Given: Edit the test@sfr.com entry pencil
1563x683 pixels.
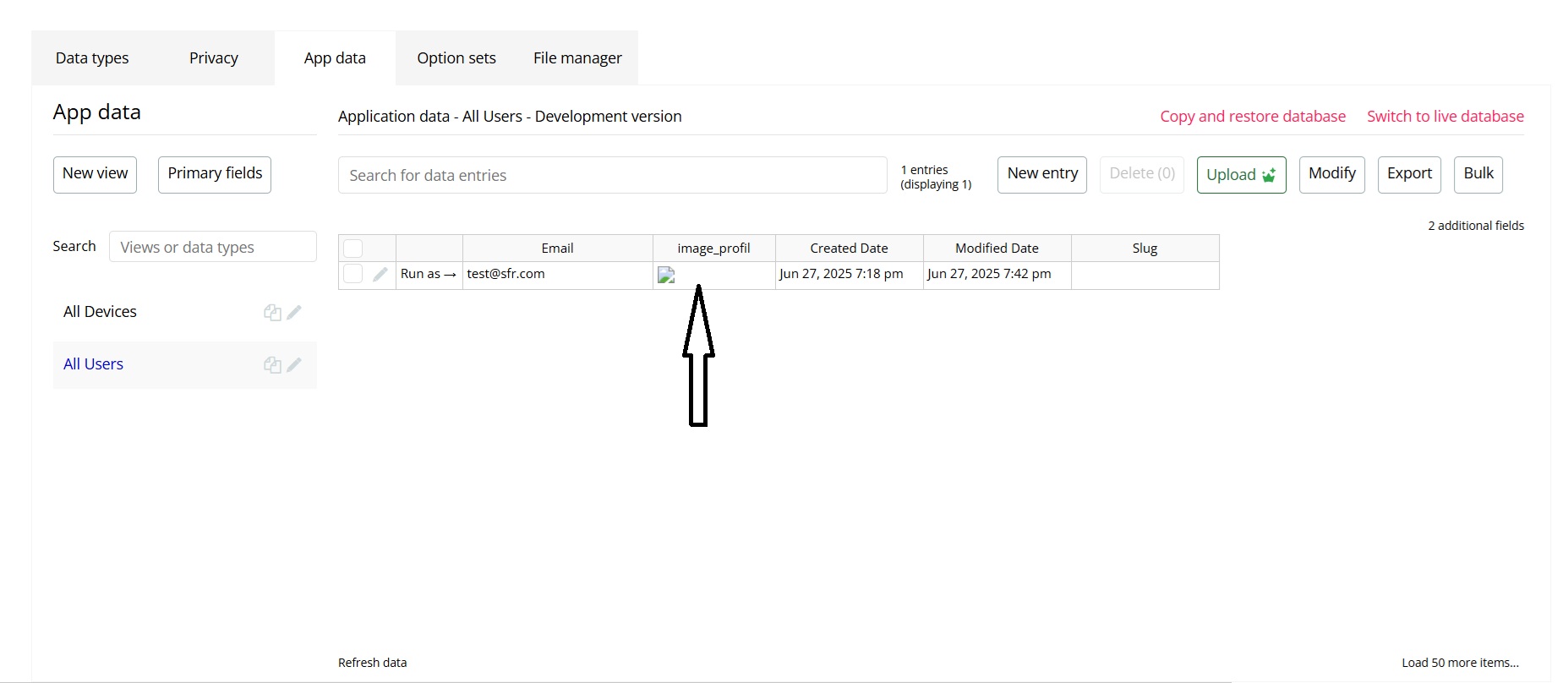Looking at the screenshot, I should (380, 274).
